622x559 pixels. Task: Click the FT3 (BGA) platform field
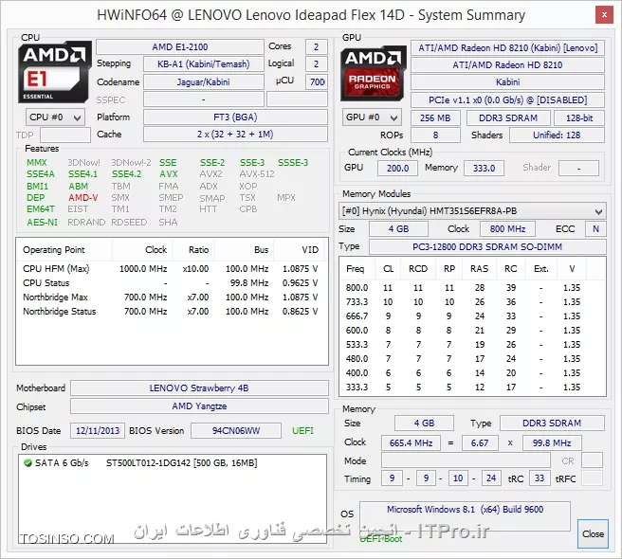[x=235, y=117]
